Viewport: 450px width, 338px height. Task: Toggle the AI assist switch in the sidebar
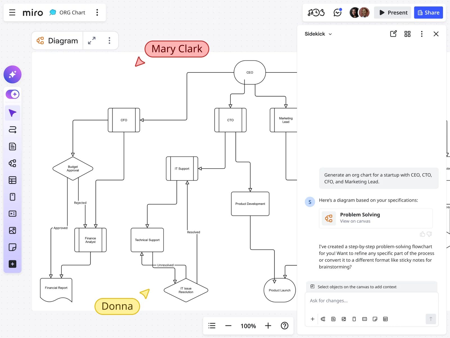coord(12,94)
